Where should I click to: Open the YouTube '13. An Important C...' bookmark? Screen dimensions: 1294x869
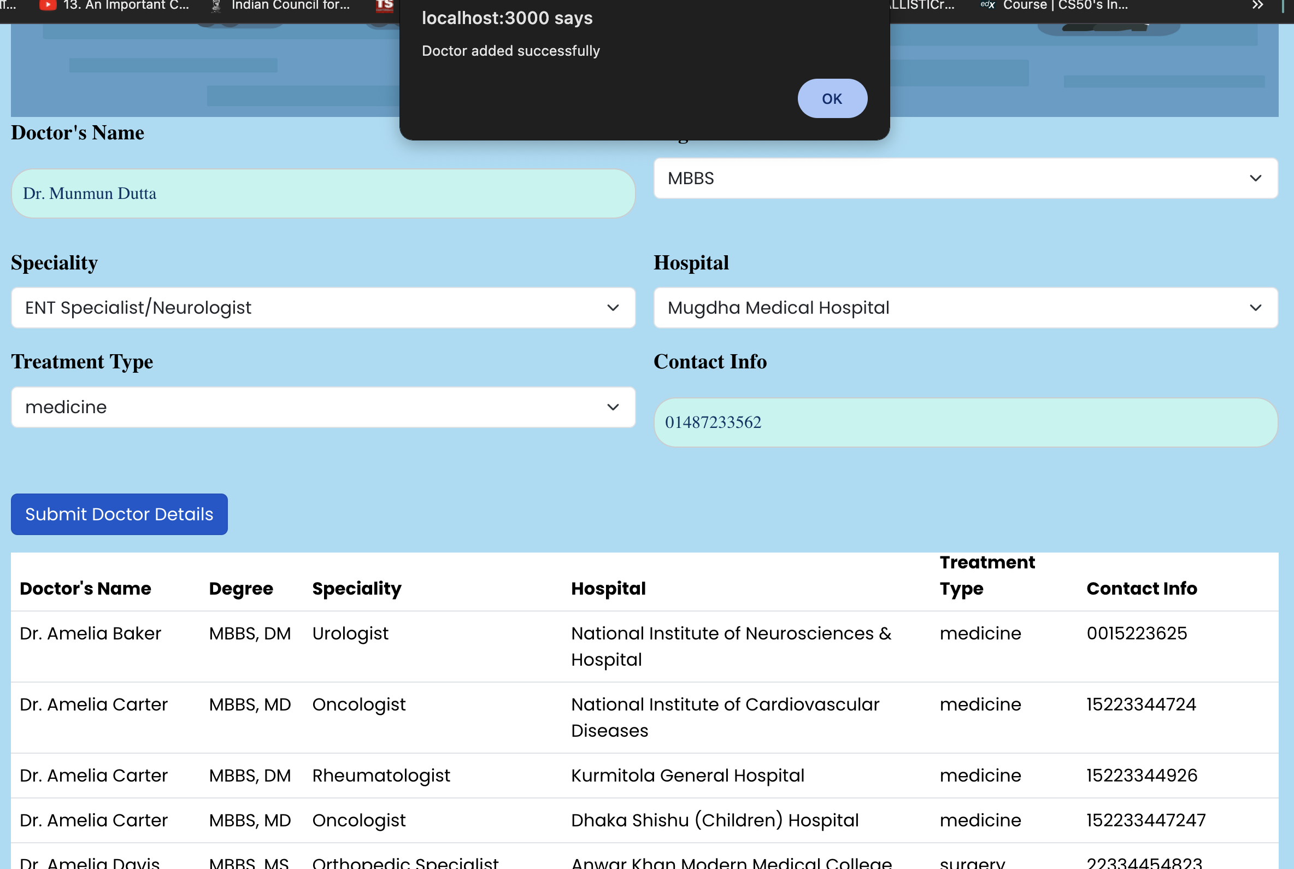(115, 5)
